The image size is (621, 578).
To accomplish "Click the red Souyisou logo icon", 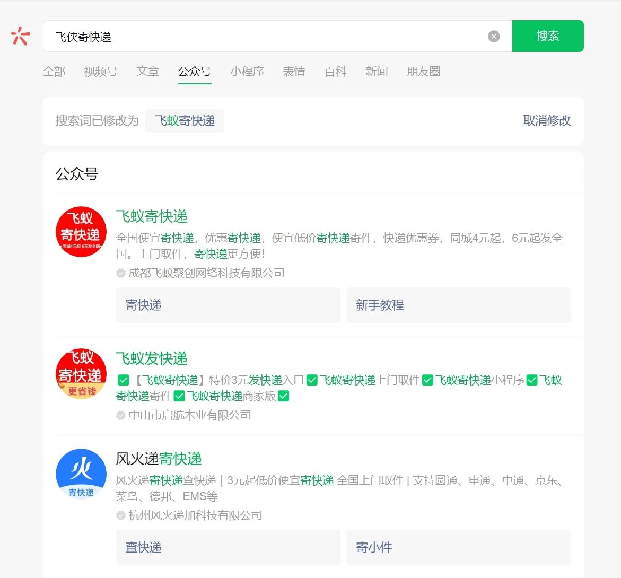I will tap(21, 36).
